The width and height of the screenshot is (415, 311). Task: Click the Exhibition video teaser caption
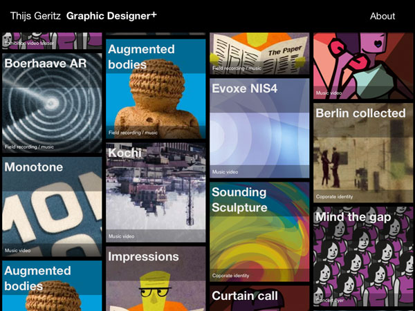28,43
